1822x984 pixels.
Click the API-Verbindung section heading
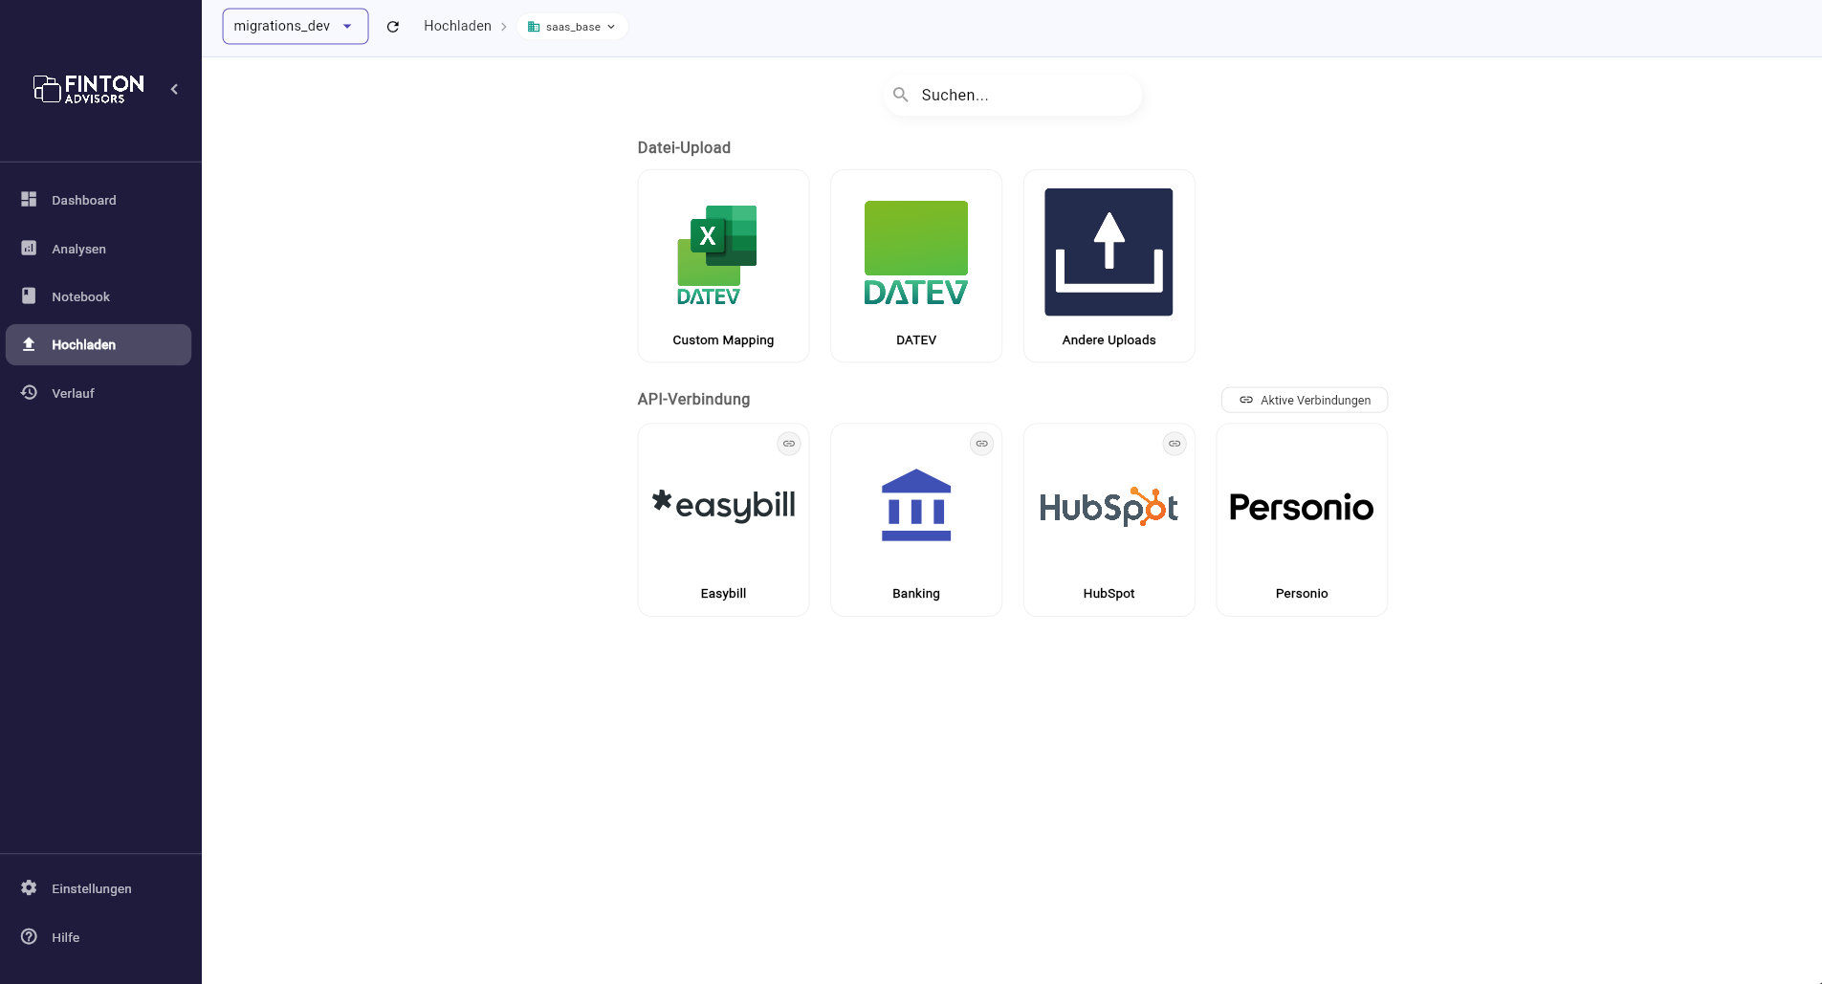click(x=693, y=399)
